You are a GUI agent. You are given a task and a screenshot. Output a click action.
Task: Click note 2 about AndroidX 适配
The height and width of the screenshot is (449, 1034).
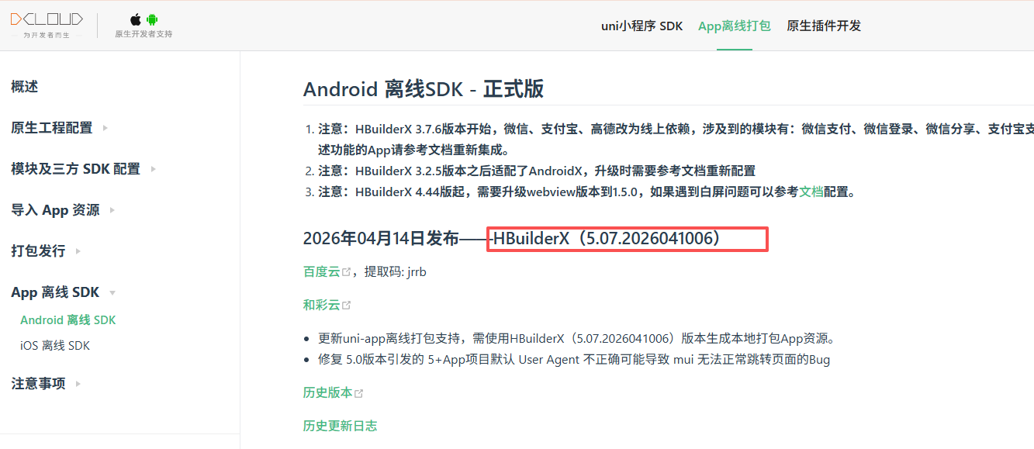pyautogui.click(x=537, y=171)
